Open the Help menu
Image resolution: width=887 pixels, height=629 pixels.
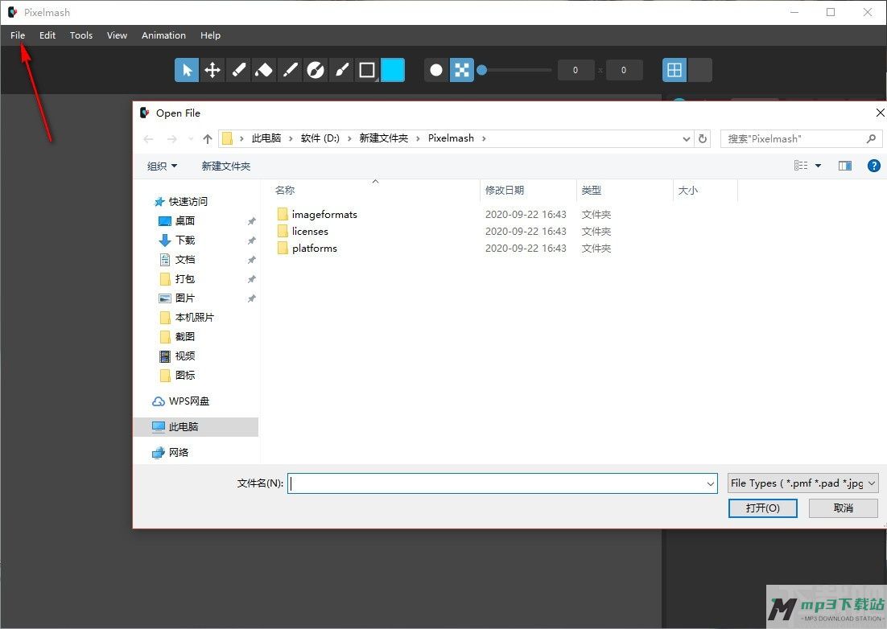tap(210, 35)
